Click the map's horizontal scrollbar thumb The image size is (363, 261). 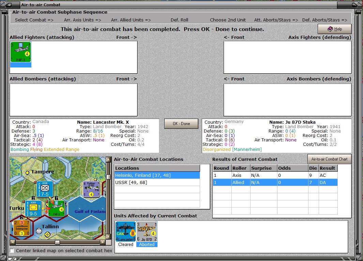[x=57, y=242]
